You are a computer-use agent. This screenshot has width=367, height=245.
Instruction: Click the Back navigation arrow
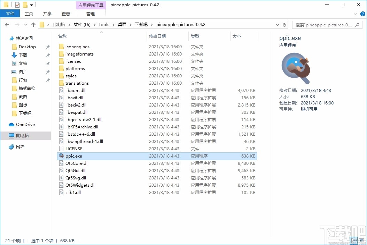(x=7, y=25)
